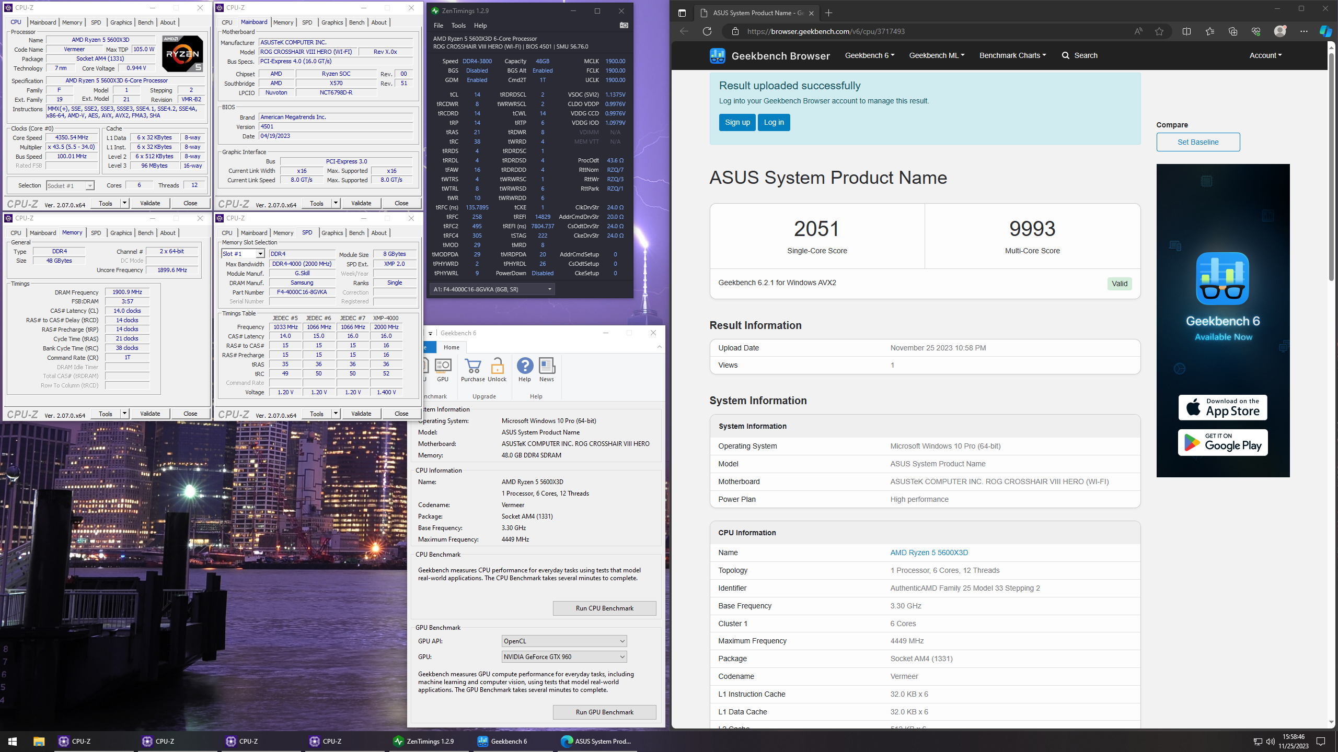Click the Unlock padlock icon in Geekbench 6
Viewport: 1338px width, 752px height.
coord(497,370)
